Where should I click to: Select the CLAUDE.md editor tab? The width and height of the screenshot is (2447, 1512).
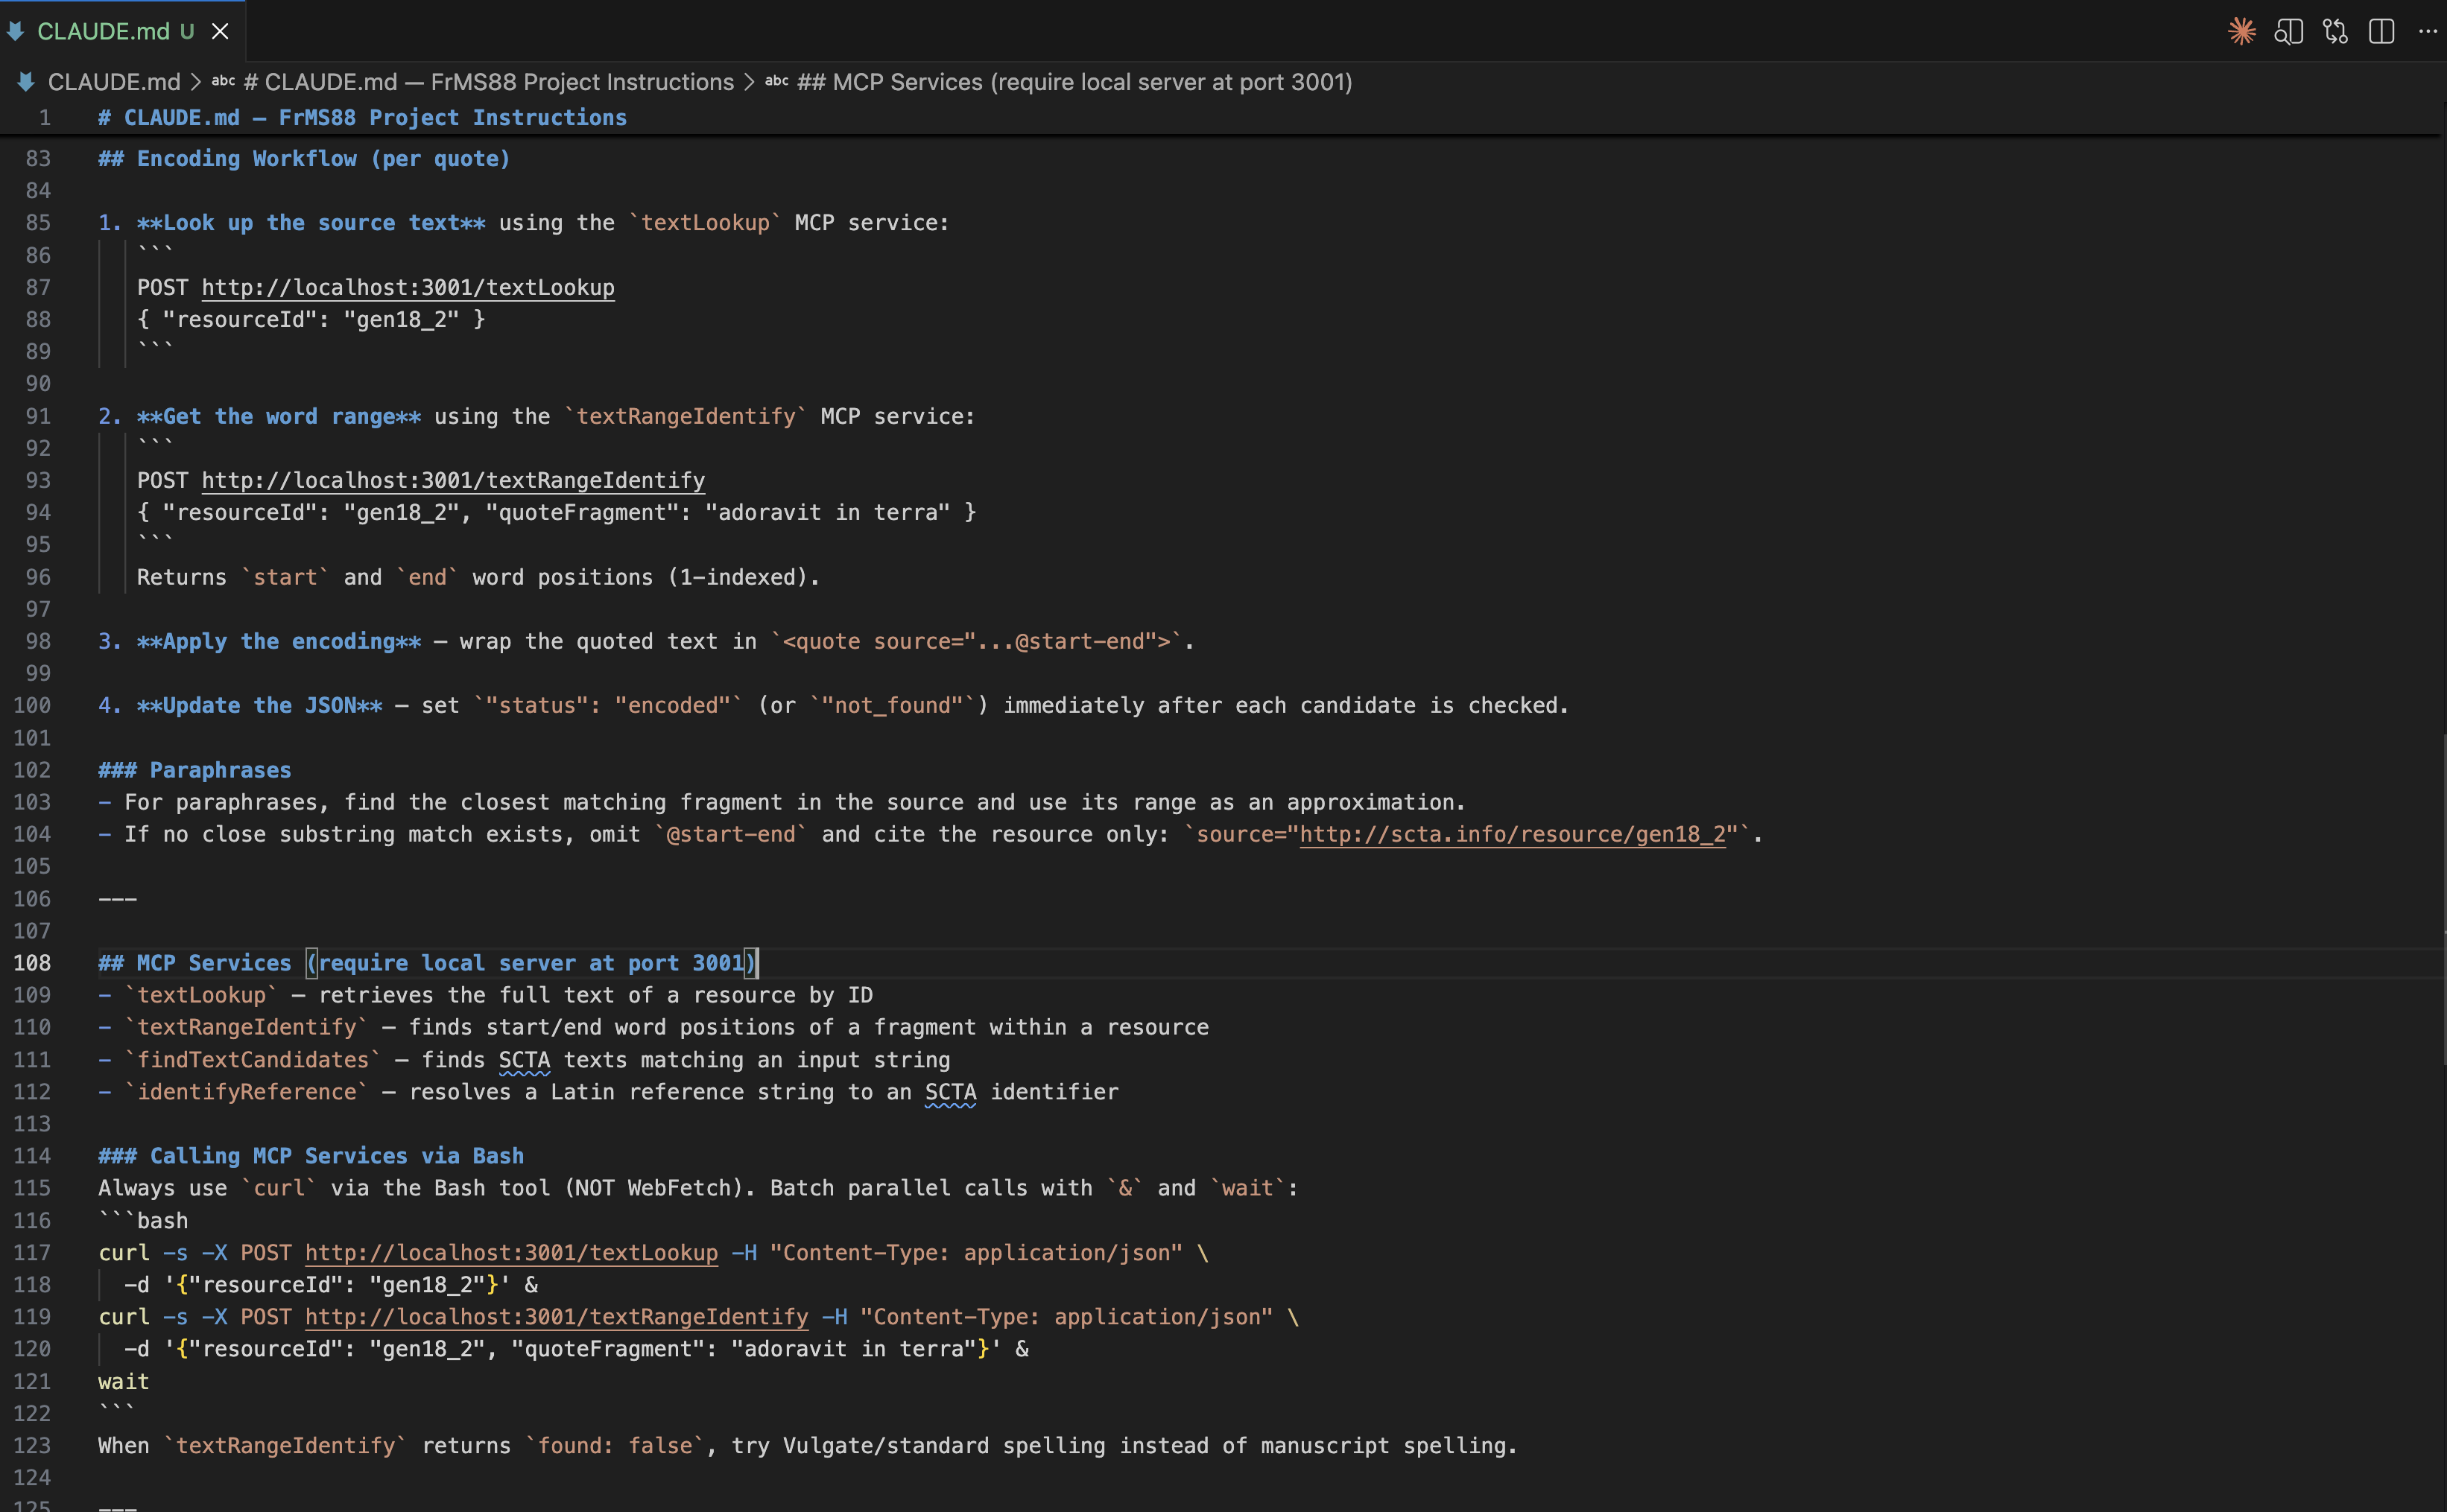point(122,31)
